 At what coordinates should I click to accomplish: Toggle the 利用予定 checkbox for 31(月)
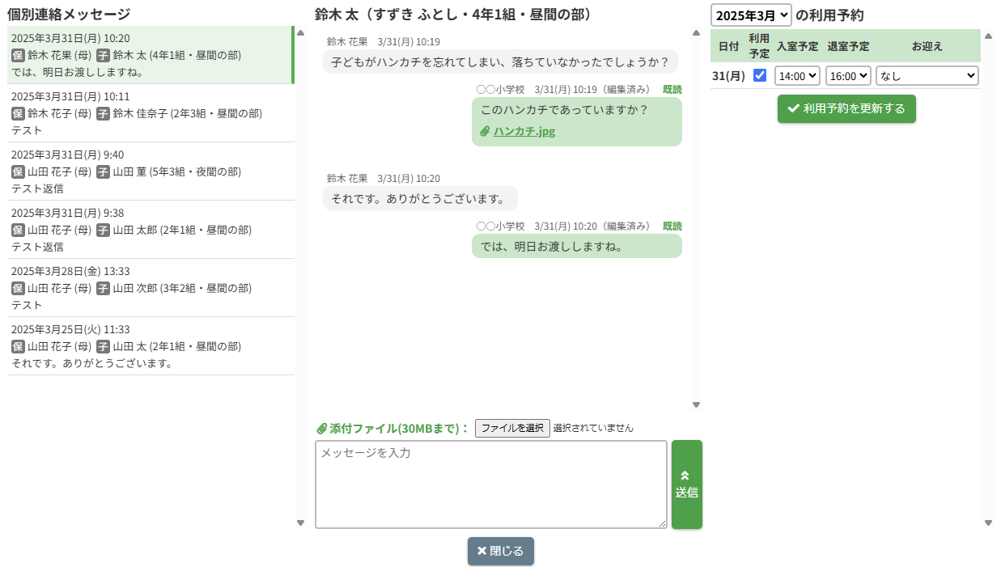(x=760, y=75)
